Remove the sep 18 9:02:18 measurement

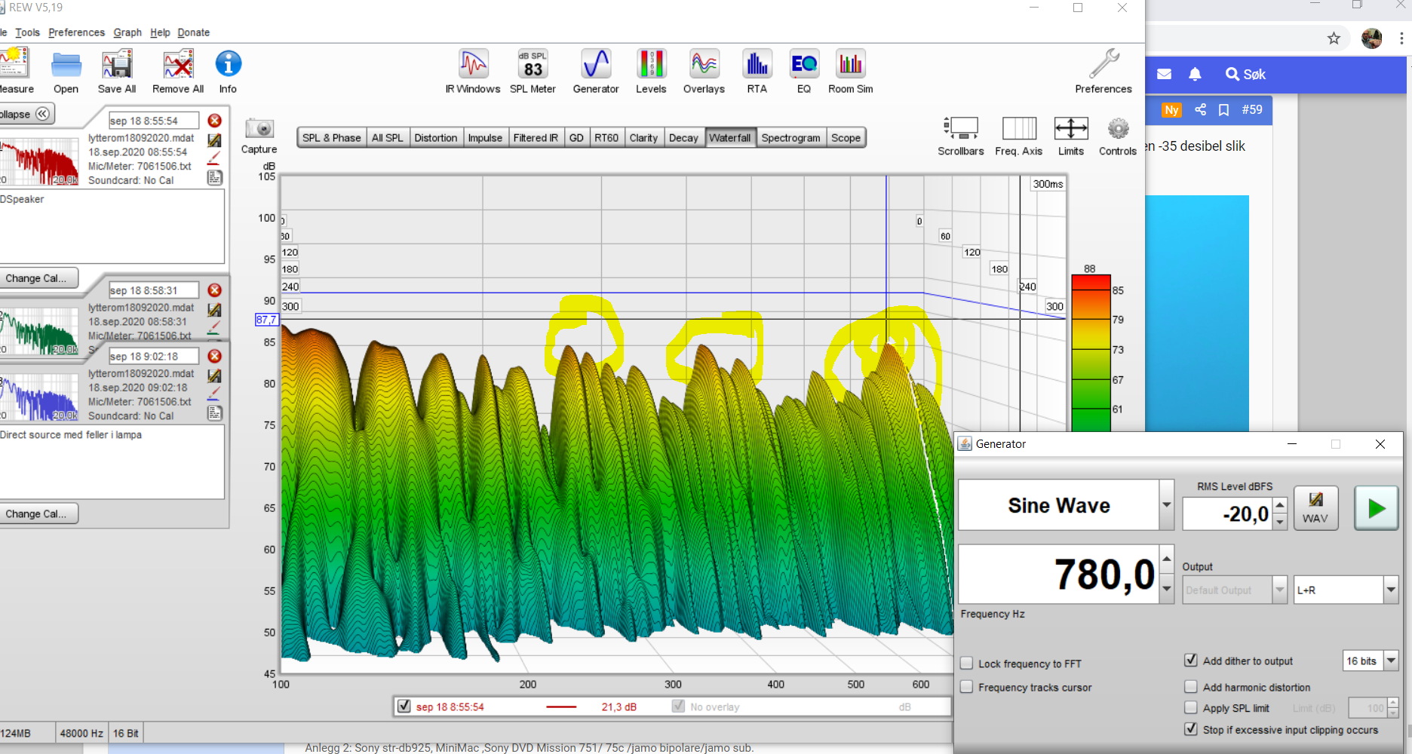(x=215, y=356)
